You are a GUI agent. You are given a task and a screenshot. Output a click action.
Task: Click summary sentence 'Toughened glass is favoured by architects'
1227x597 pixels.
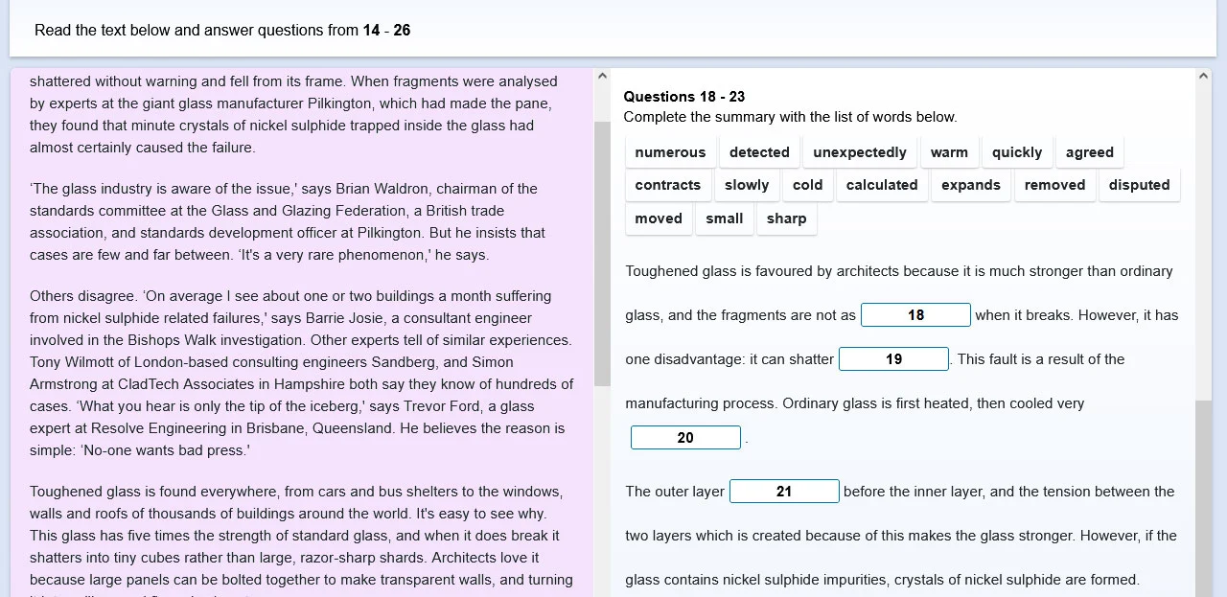coord(899,271)
